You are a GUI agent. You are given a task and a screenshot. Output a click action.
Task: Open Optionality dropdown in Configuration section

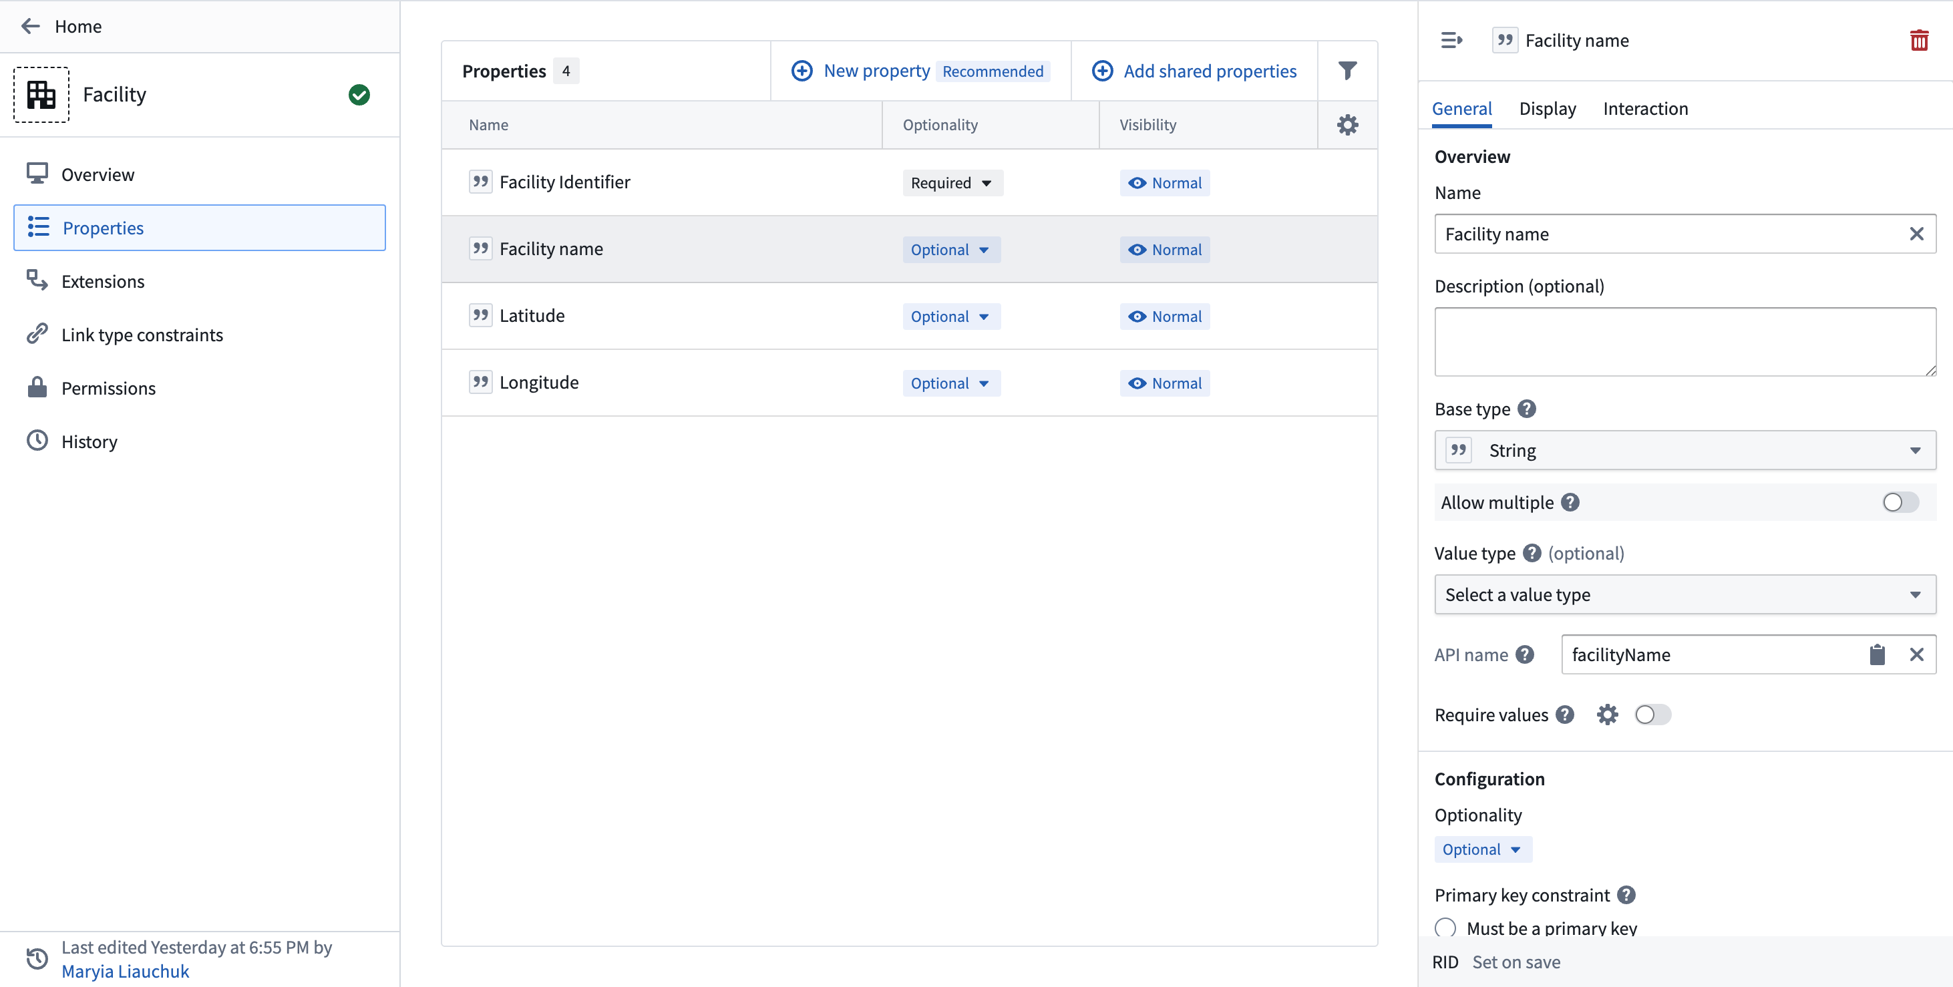coord(1483,849)
